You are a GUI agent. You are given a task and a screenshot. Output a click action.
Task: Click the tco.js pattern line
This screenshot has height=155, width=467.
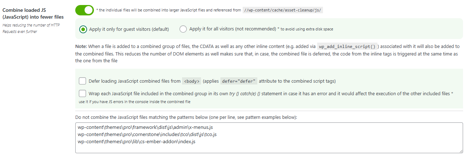point(147,134)
